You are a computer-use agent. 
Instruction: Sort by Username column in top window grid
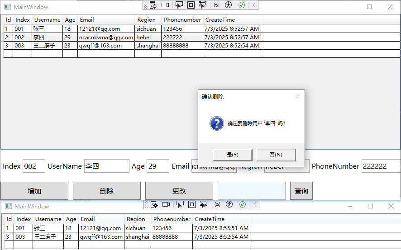tap(48, 19)
